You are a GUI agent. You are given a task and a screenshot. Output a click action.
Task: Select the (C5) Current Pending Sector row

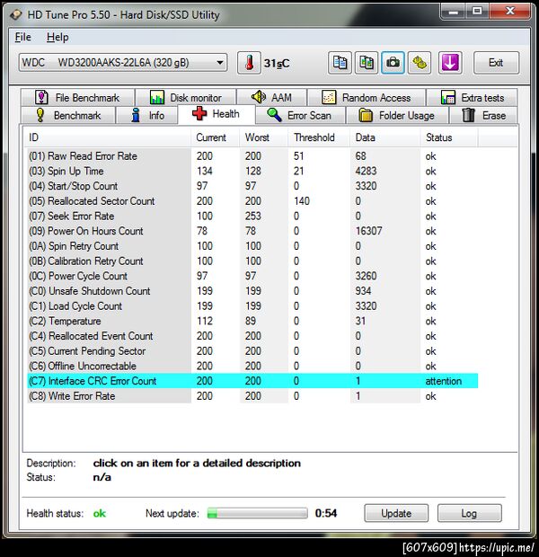click(x=252, y=351)
